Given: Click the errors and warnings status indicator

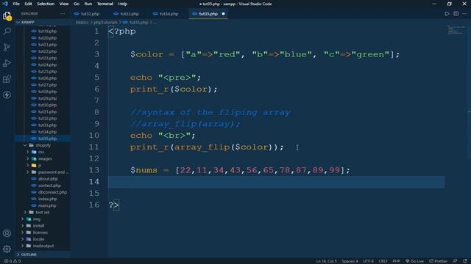Looking at the screenshot, I should [13, 261].
